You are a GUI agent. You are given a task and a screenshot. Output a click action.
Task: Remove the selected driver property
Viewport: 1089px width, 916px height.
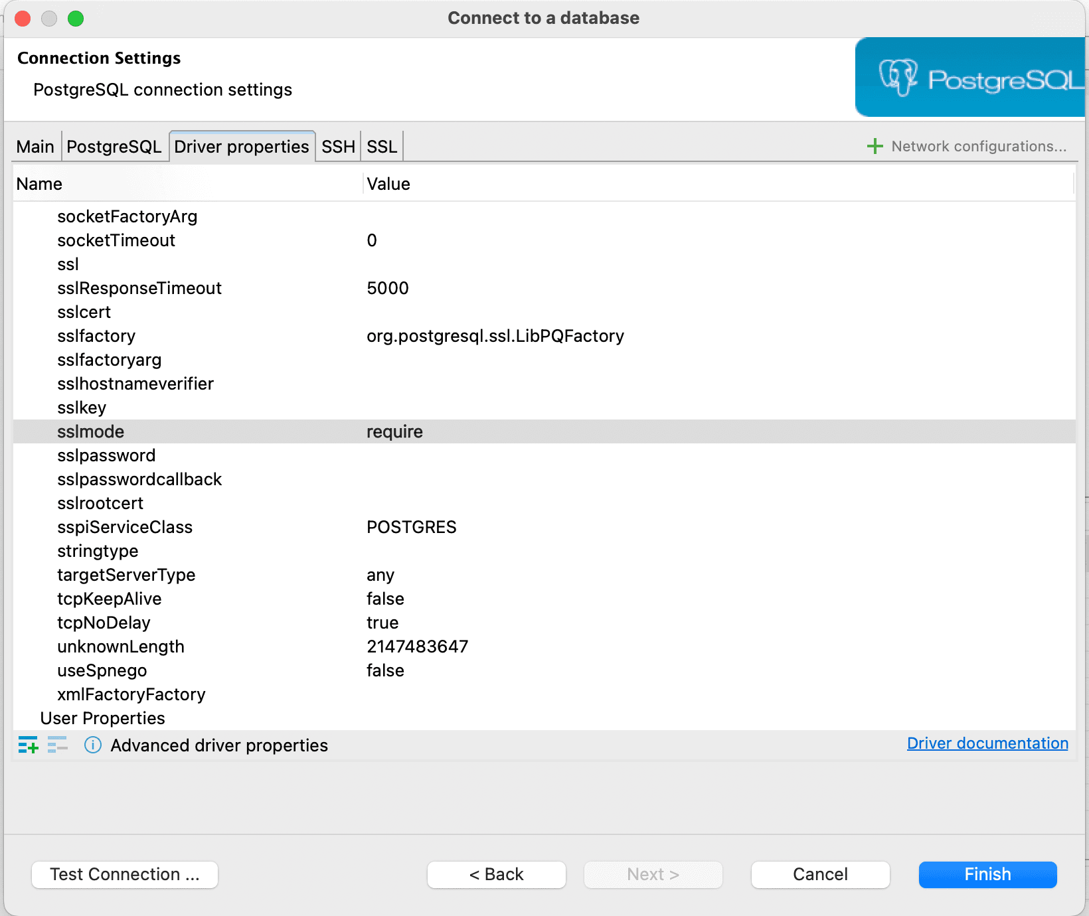58,745
